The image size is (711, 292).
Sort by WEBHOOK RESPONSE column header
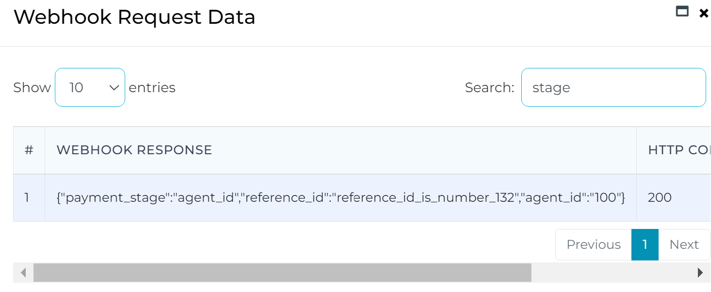[x=341, y=150]
